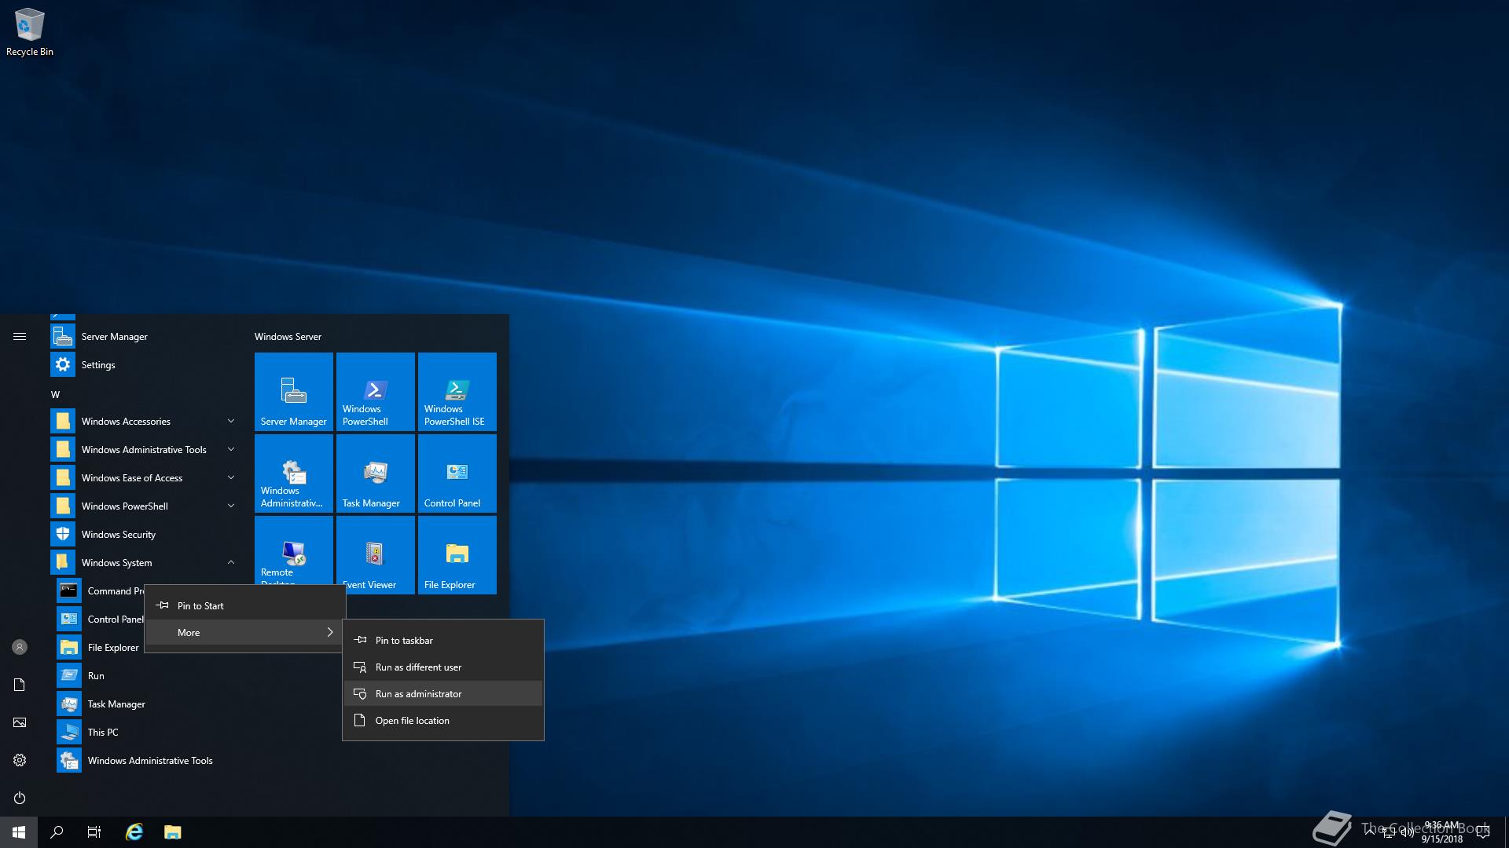Screen dimensions: 1509x848
Task: Open Control Panel in Windows System list
Action: pos(100,619)
